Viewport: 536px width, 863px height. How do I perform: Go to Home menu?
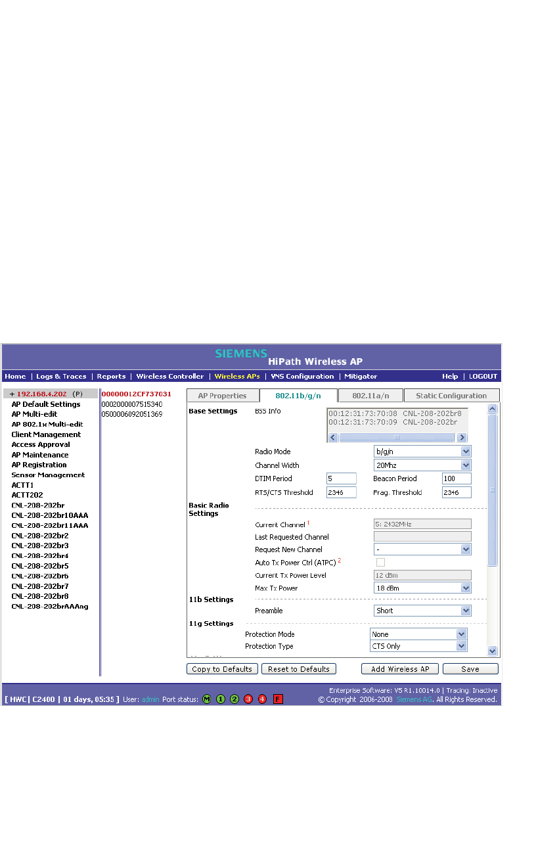click(15, 377)
